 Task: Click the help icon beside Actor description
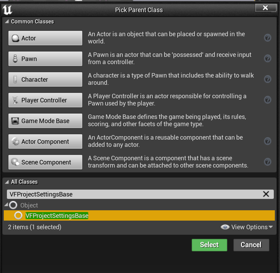click(267, 38)
